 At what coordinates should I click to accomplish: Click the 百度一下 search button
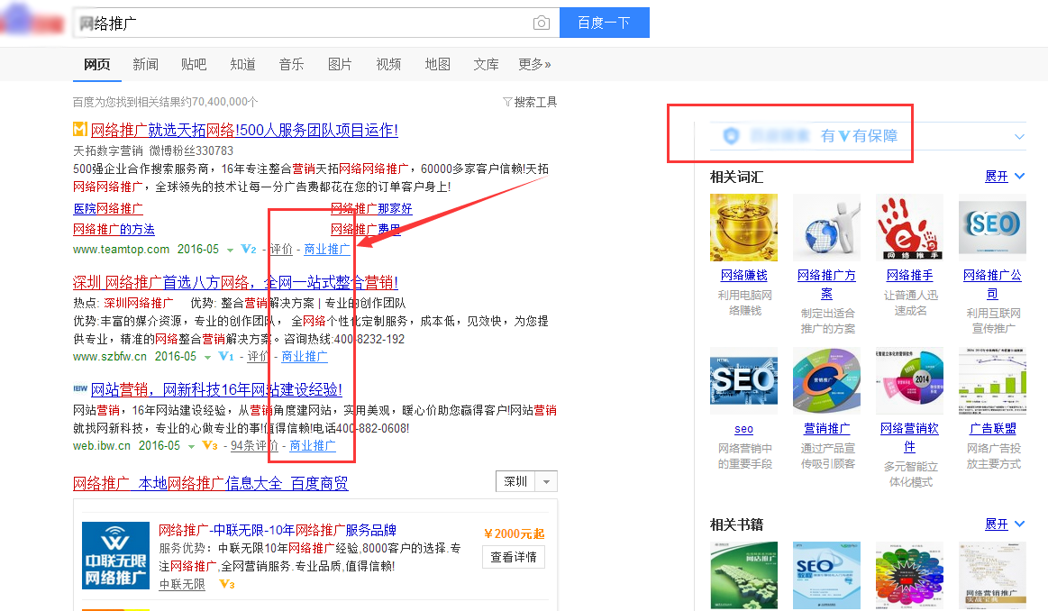tap(605, 23)
